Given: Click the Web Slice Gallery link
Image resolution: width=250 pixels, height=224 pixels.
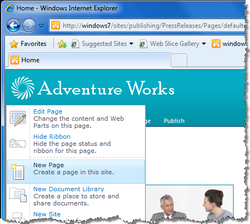Looking at the screenshot, I should coord(174,44).
